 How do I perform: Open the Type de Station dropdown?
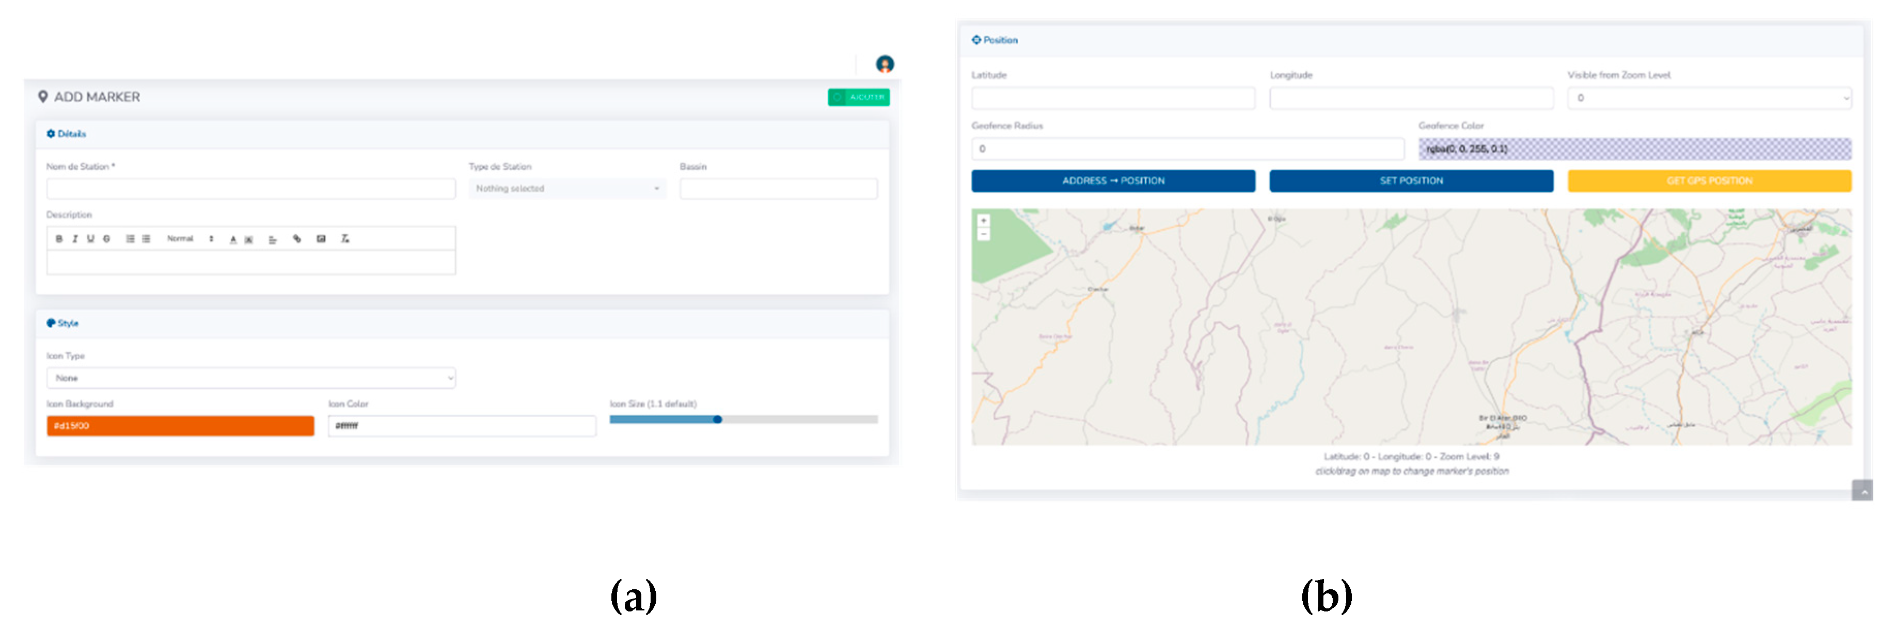click(567, 189)
